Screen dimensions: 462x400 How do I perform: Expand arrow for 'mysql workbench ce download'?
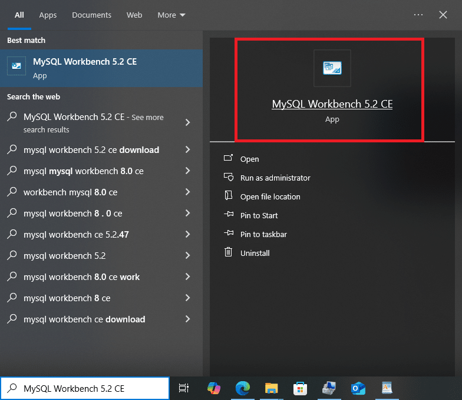tap(187, 319)
